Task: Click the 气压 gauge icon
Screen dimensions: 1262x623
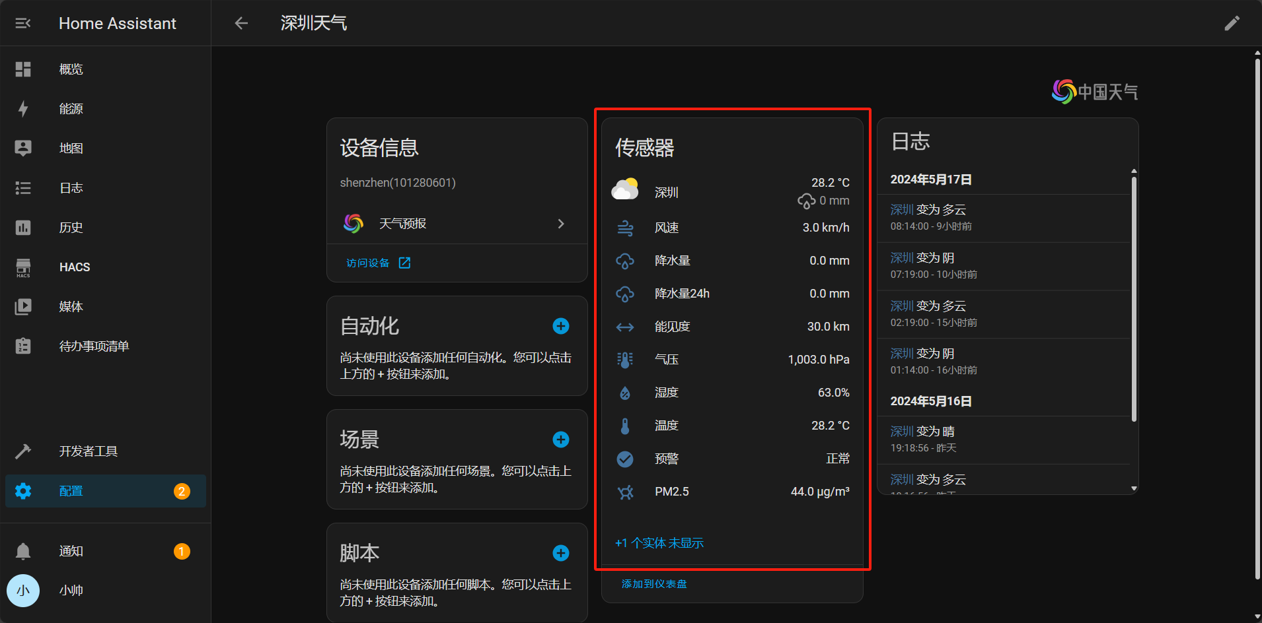Action: point(625,360)
